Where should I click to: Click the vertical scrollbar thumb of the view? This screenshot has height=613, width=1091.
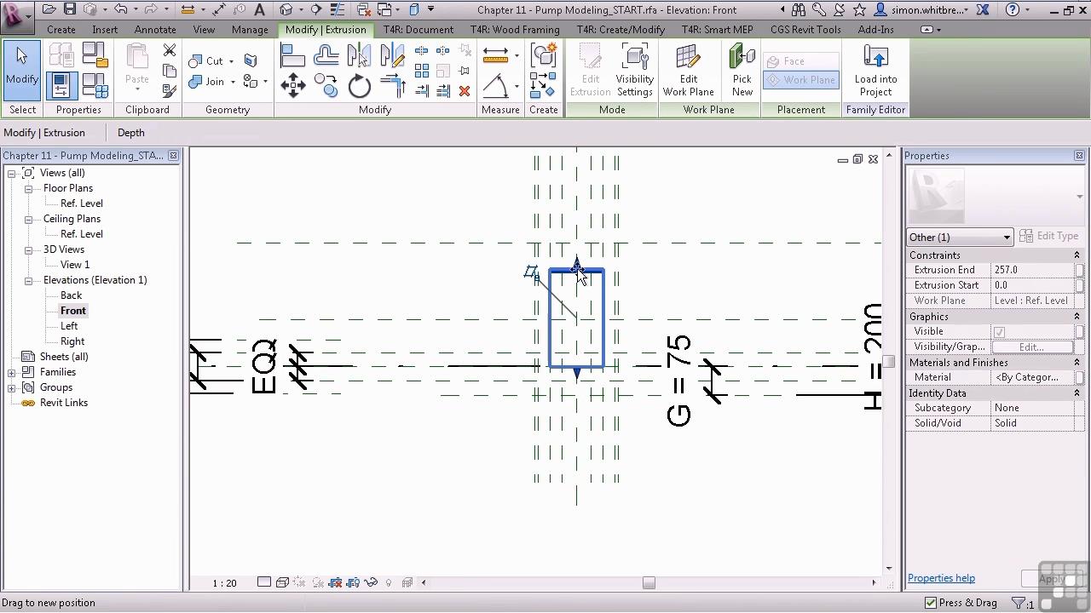point(889,361)
